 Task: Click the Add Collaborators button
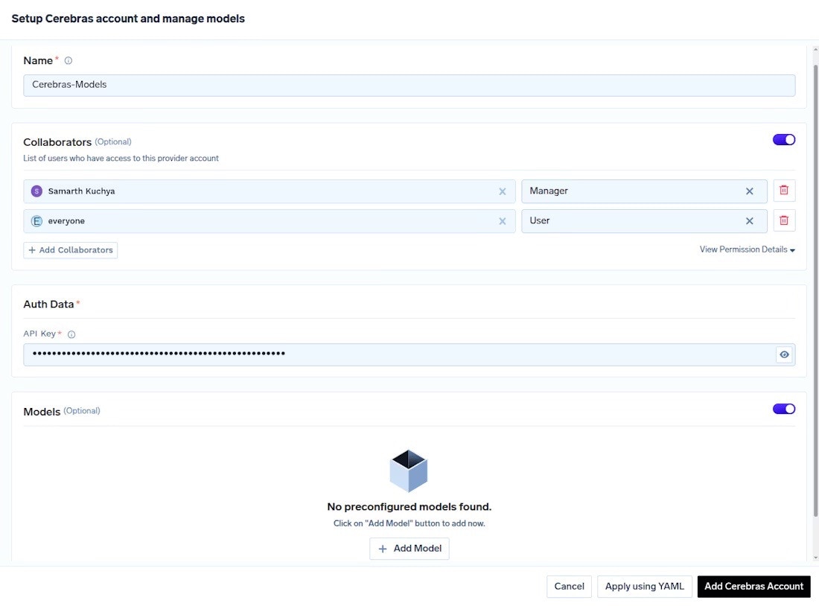click(x=71, y=250)
